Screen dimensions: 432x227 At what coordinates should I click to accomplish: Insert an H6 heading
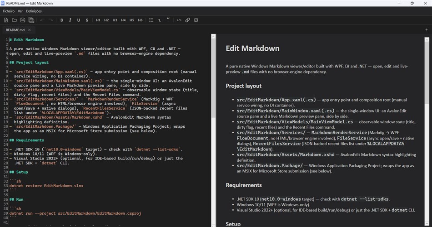pyautogui.click(x=140, y=20)
